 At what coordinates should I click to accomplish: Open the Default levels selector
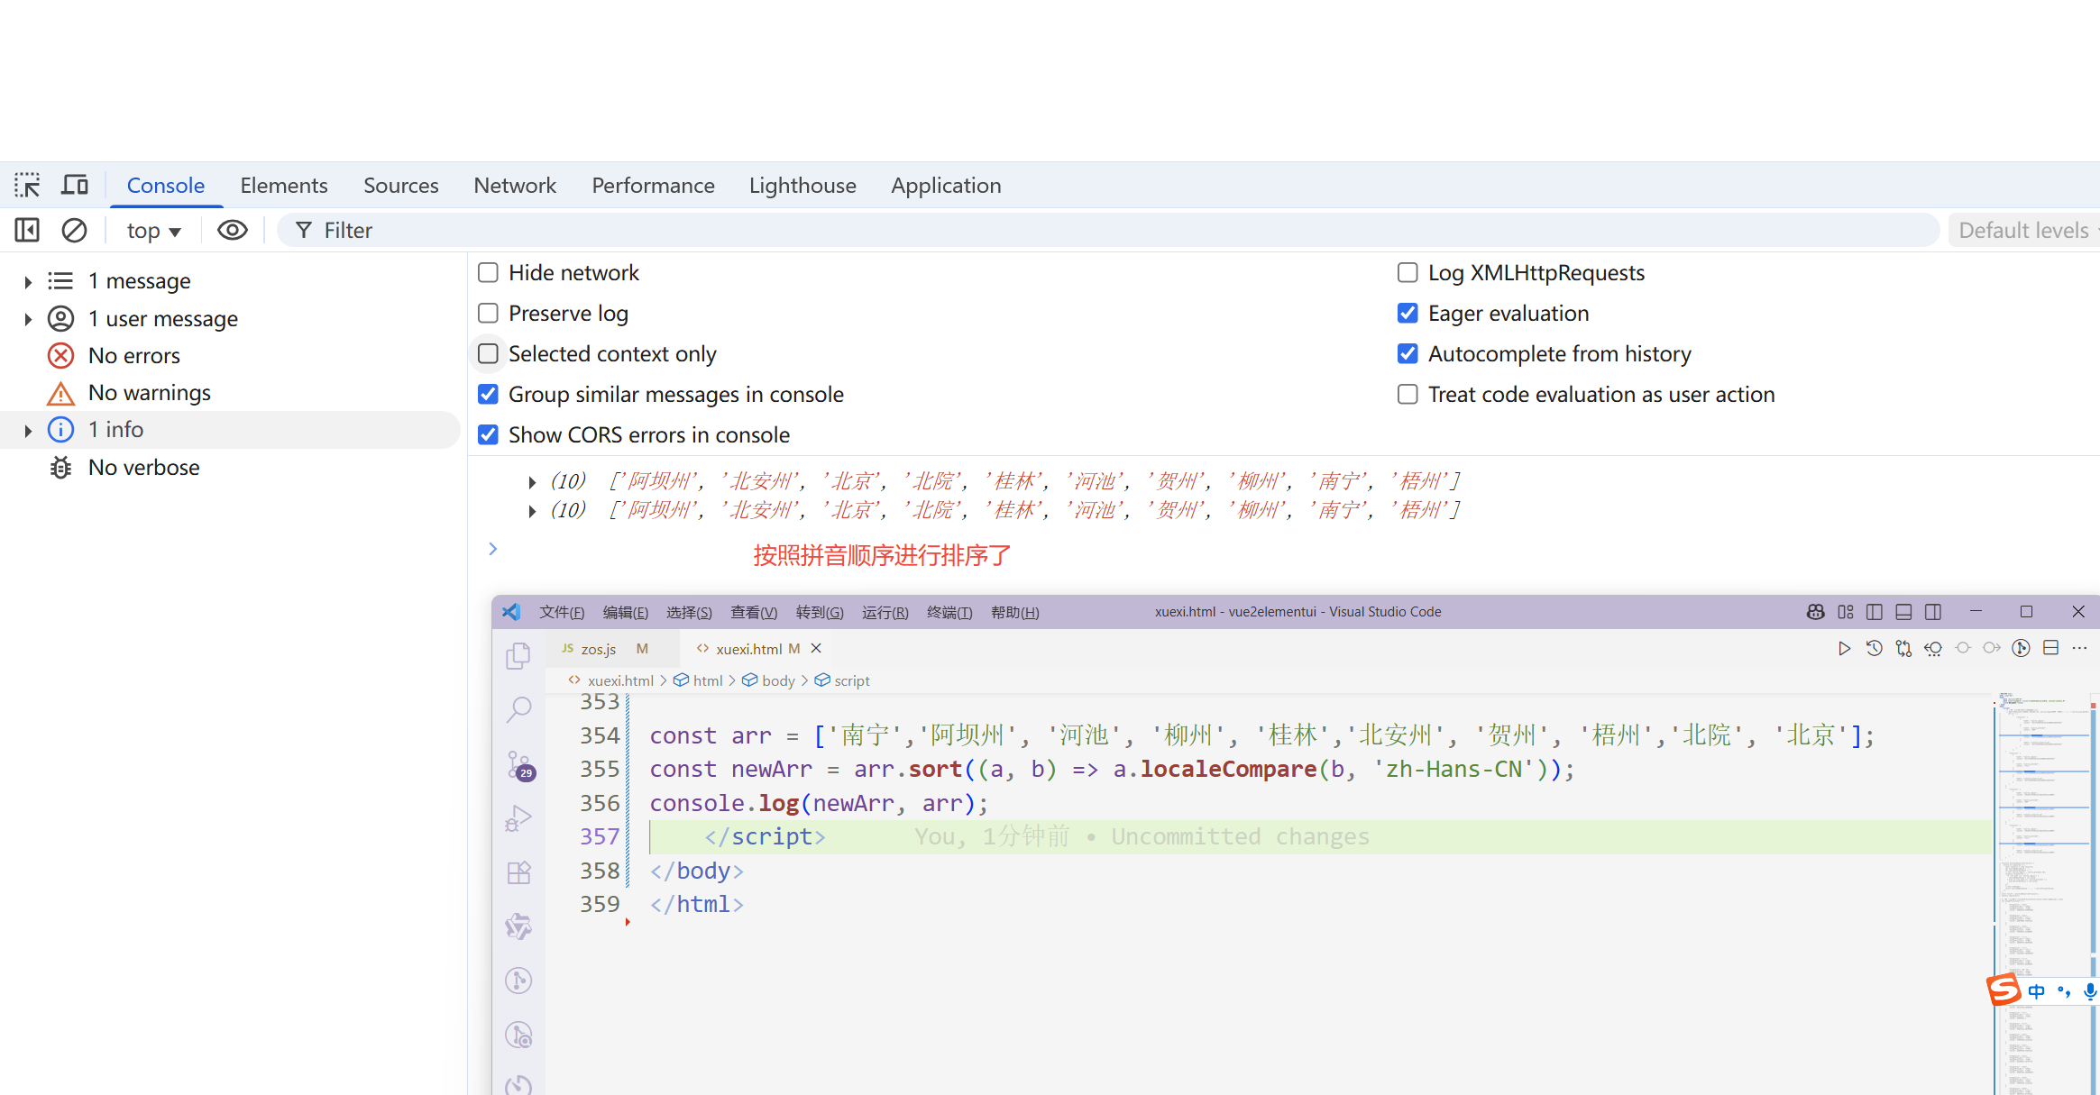coord(2024,231)
